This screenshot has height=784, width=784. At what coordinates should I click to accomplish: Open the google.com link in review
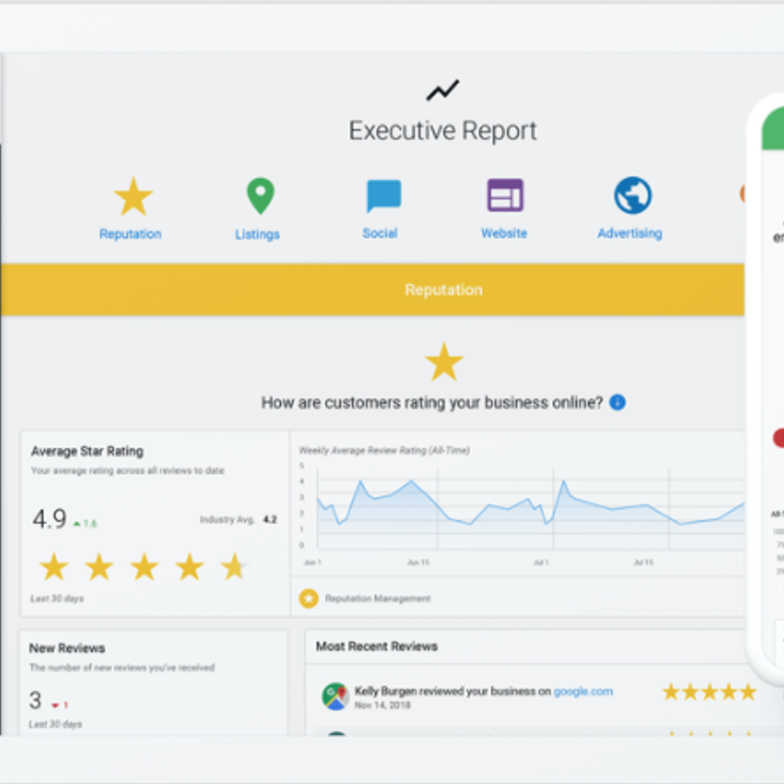[583, 692]
